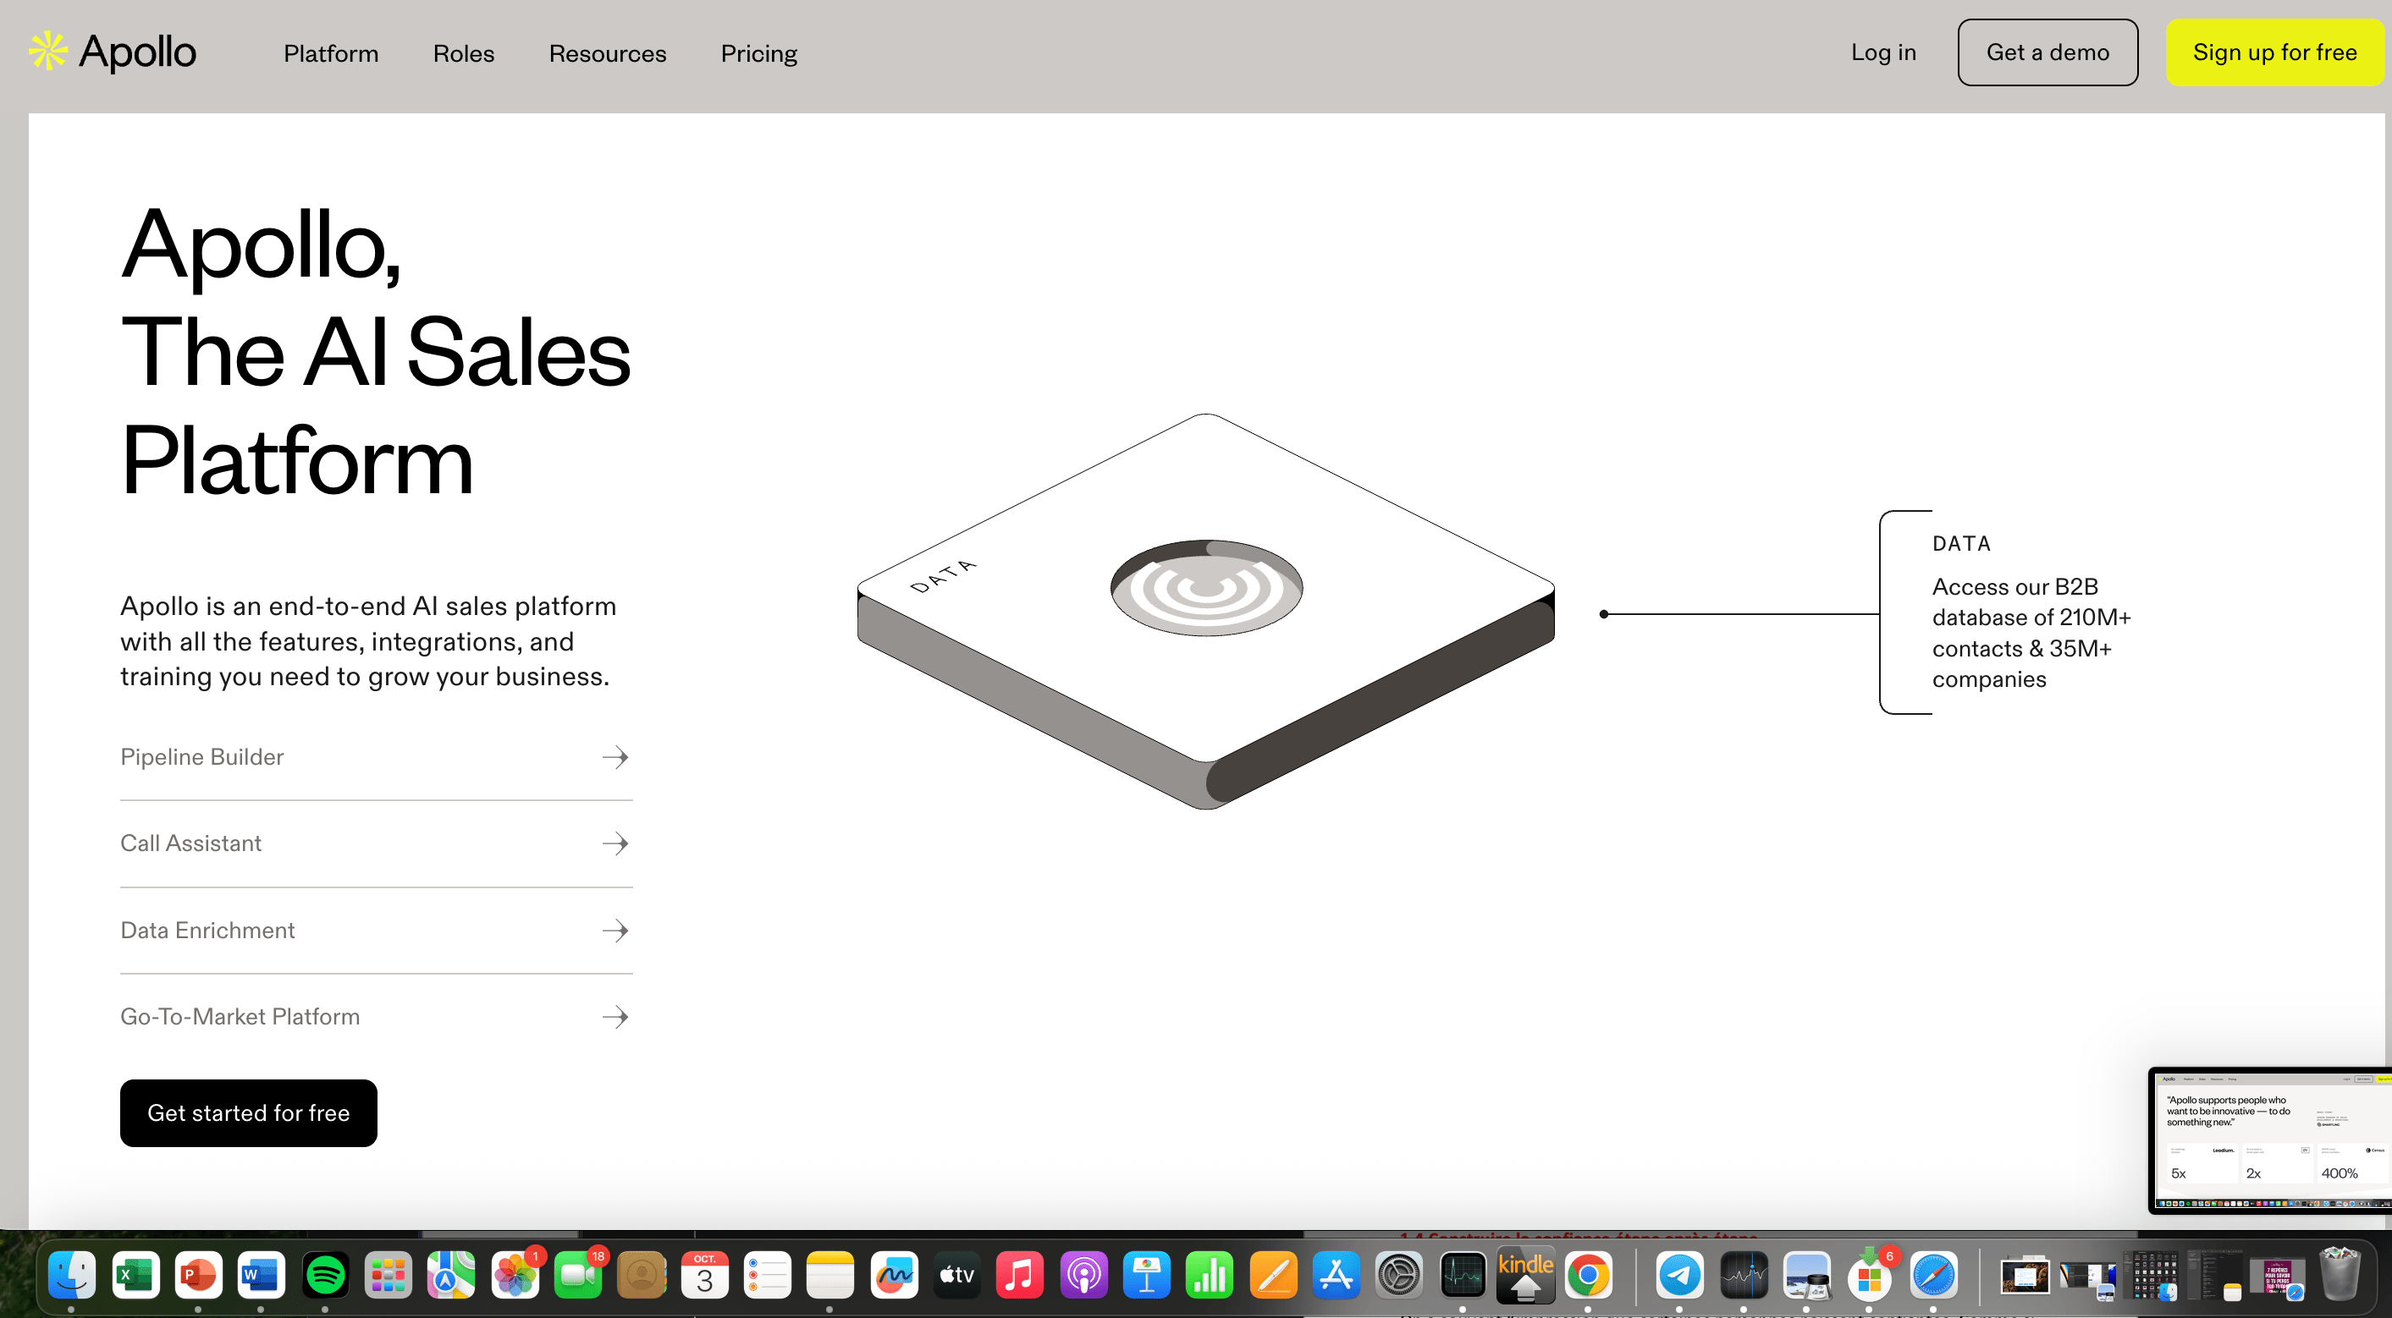The width and height of the screenshot is (2392, 1318).
Task: Open Spotify from the dock
Action: click(325, 1276)
